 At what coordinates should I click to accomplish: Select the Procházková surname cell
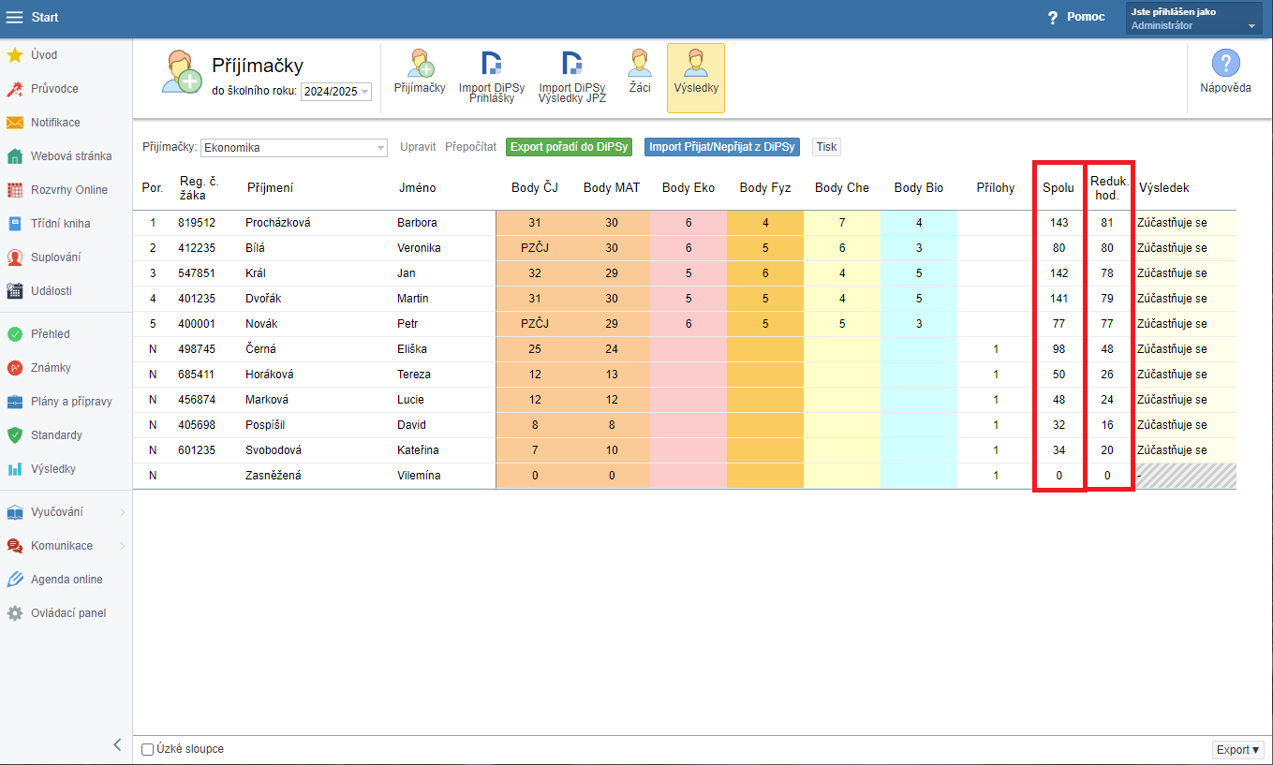click(278, 223)
